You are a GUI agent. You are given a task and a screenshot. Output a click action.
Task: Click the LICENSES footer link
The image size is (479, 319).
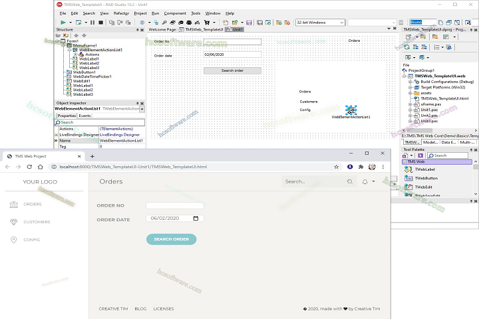[x=164, y=309]
